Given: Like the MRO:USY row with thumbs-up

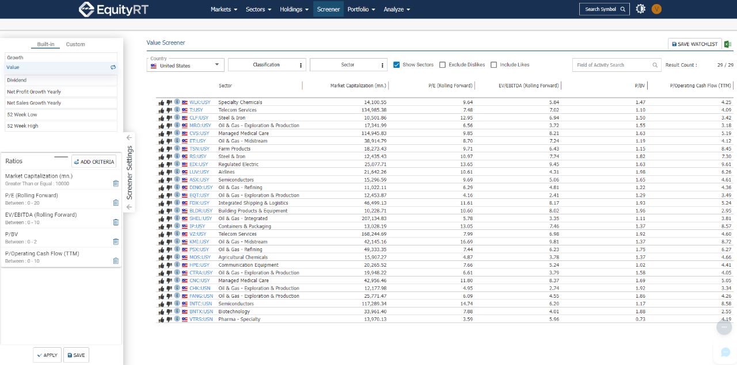Looking at the screenshot, I should (x=161, y=125).
